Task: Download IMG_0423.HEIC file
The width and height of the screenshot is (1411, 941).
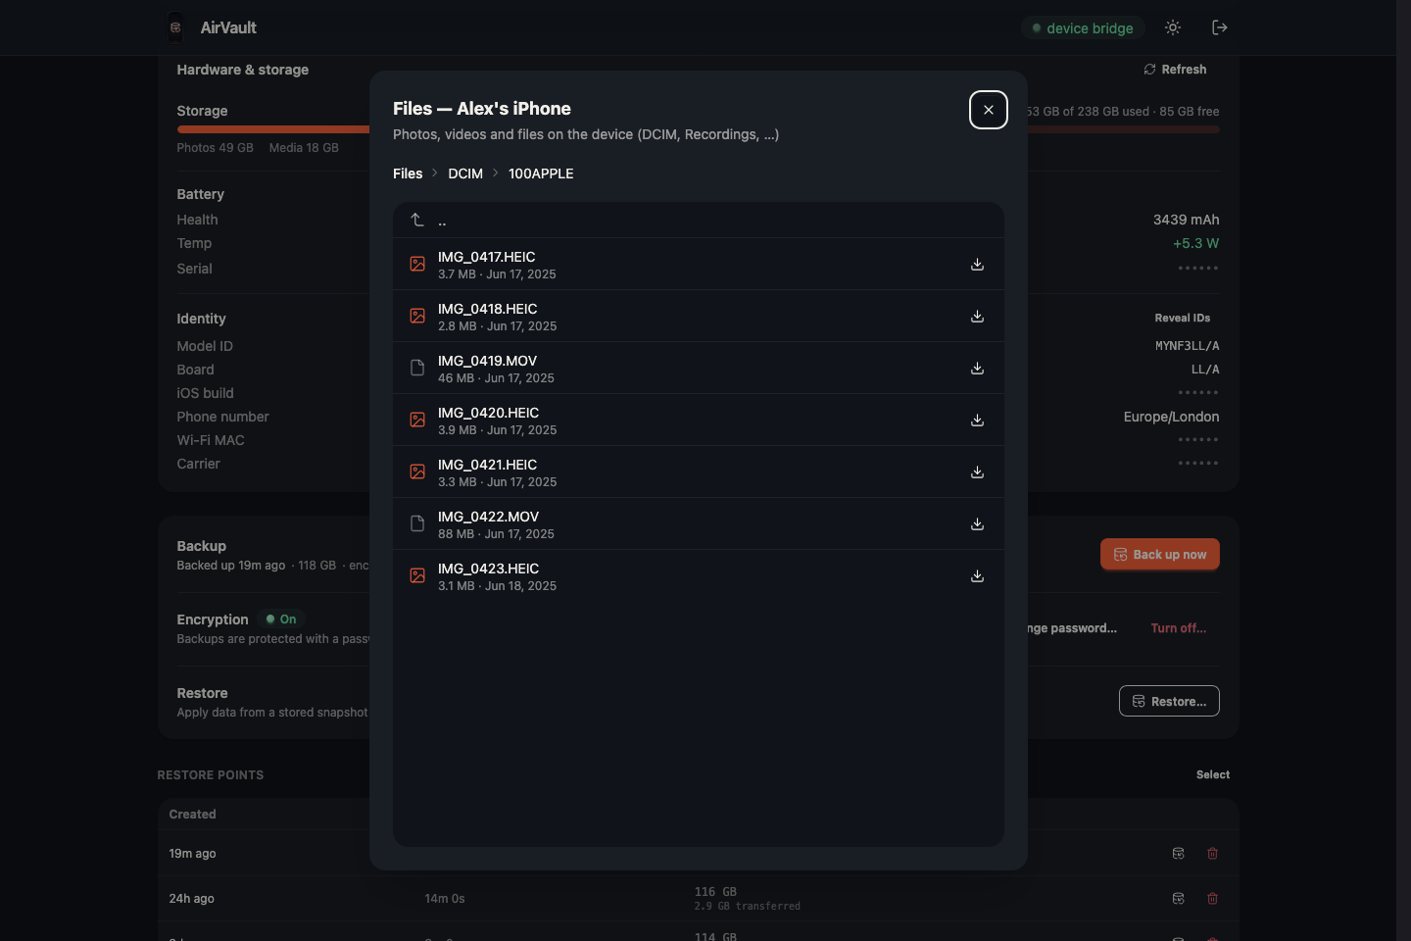Action: click(x=977, y=576)
